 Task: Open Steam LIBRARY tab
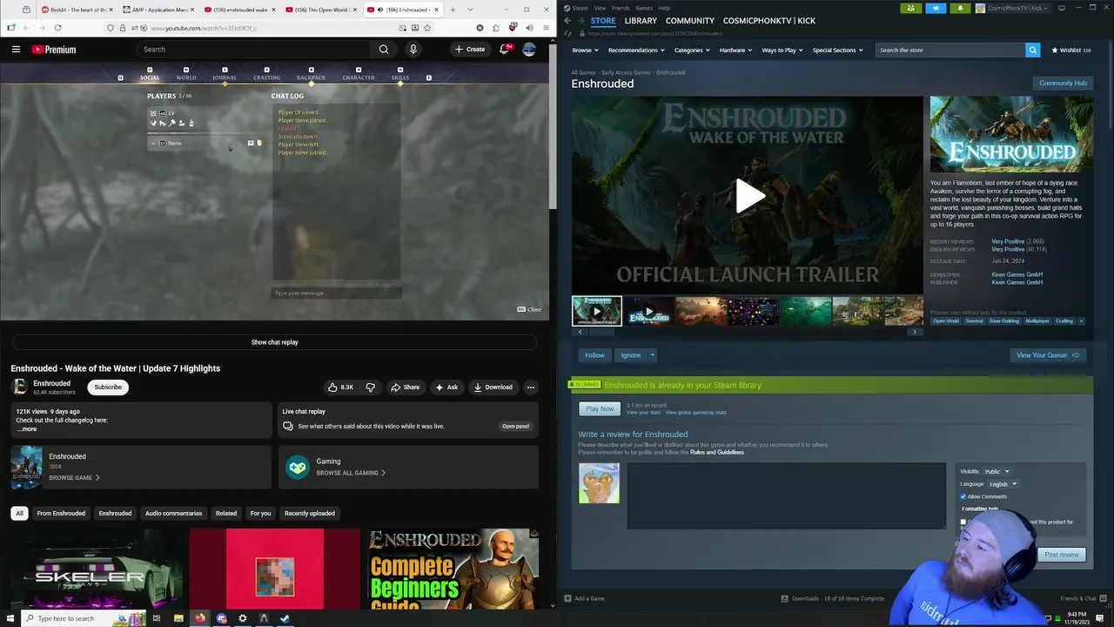click(x=641, y=20)
